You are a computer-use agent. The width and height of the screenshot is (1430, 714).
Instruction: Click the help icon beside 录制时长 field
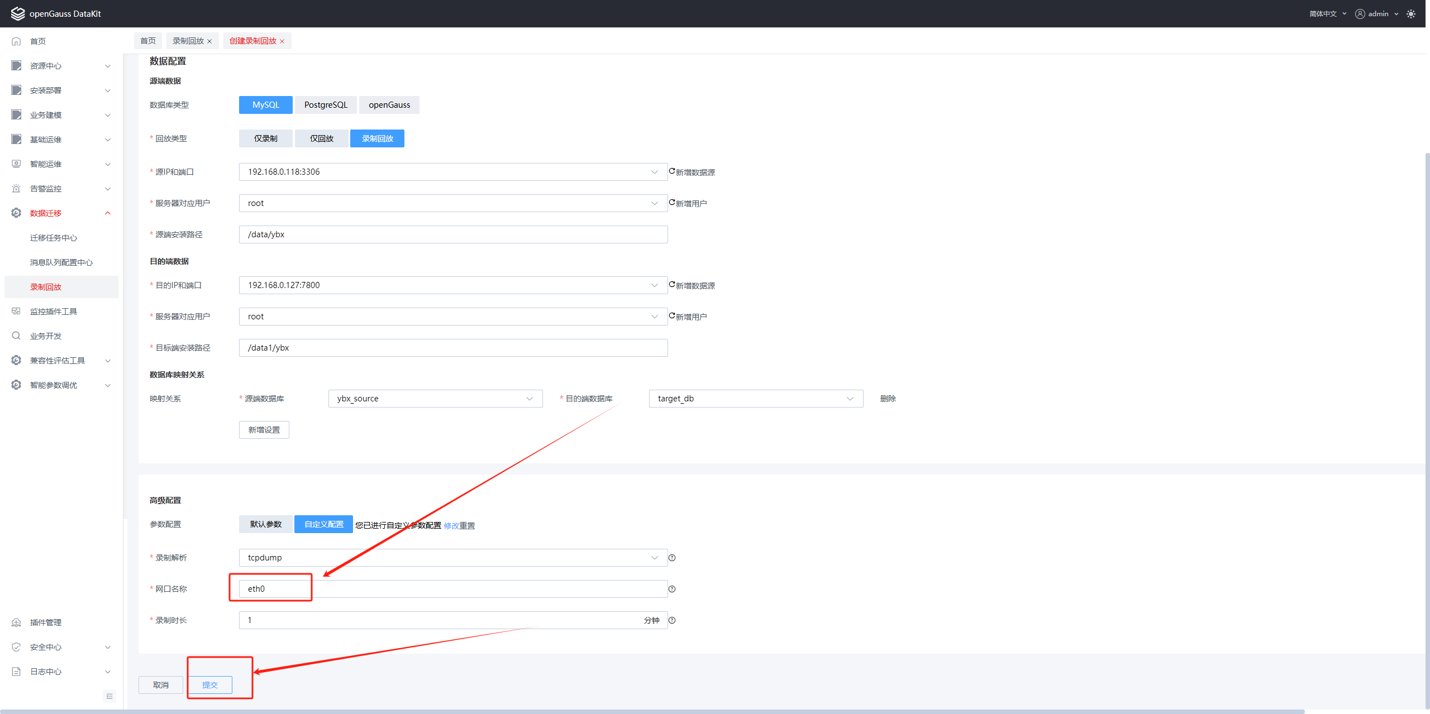pyautogui.click(x=672, y=620)
